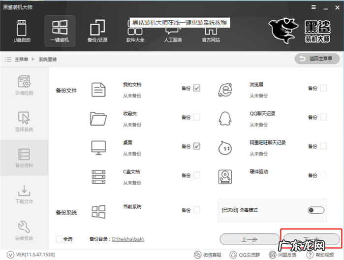
Task: Click the 备份文件 section label
Action: [66, 90]
